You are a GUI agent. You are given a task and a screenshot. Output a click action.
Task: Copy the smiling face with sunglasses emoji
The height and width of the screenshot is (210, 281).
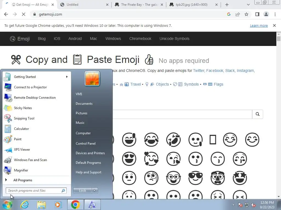pyautogui.click(x=195, y=178)
